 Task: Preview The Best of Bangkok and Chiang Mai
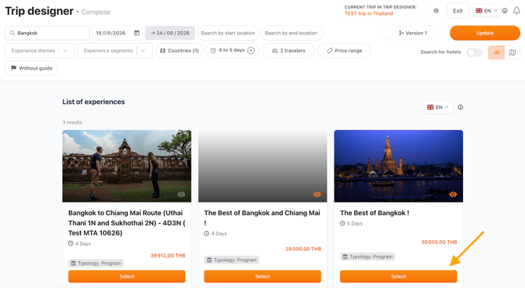pyautogui.click(x=317, y=194)
